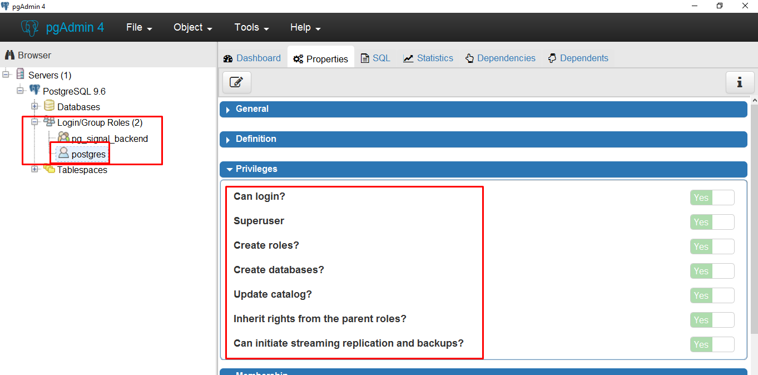Toggle the Superuser switch

(x=712, y=222)
